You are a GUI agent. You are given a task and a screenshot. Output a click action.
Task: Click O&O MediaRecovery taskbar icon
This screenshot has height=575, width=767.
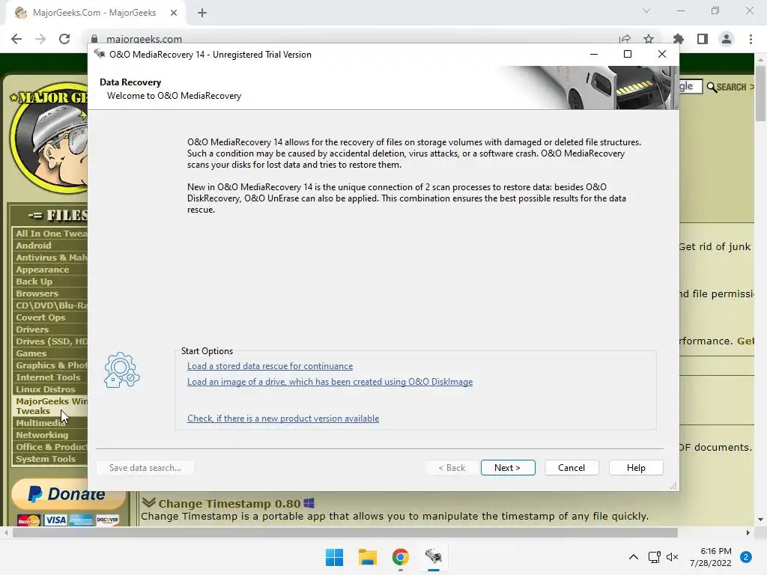coord(434,557)
